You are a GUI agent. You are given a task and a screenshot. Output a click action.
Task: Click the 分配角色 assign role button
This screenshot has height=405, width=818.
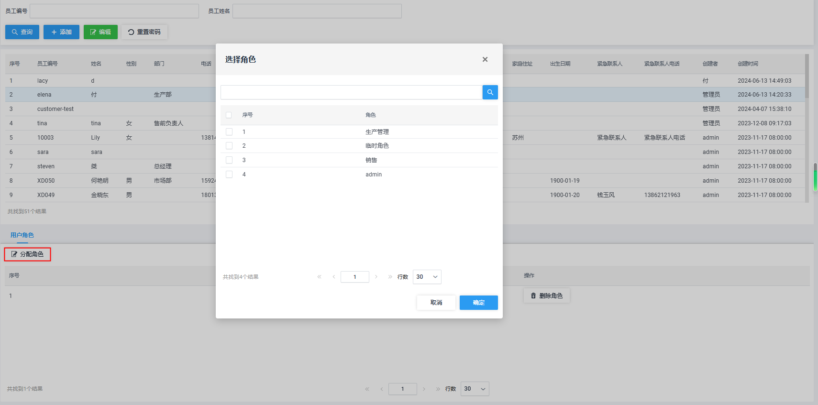point(28,254)
